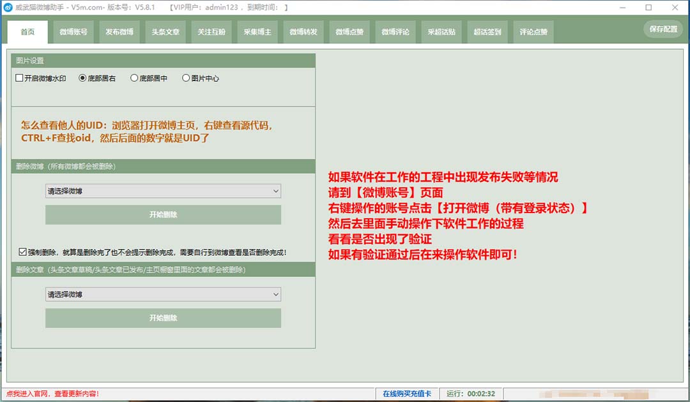Switch to the 微博账号 tab
690x402 pixels.
tap(73, 31)
